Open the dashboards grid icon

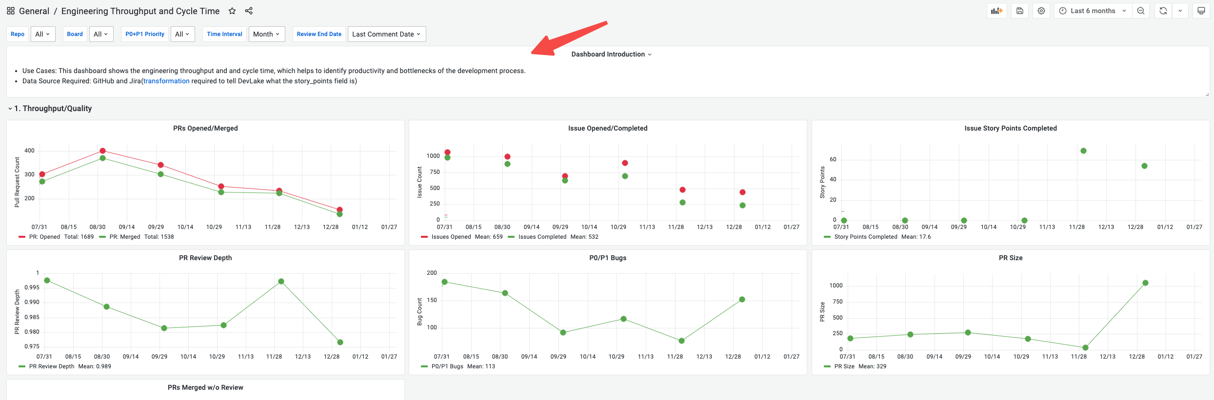pyautogui.click(x=11, y=11)
